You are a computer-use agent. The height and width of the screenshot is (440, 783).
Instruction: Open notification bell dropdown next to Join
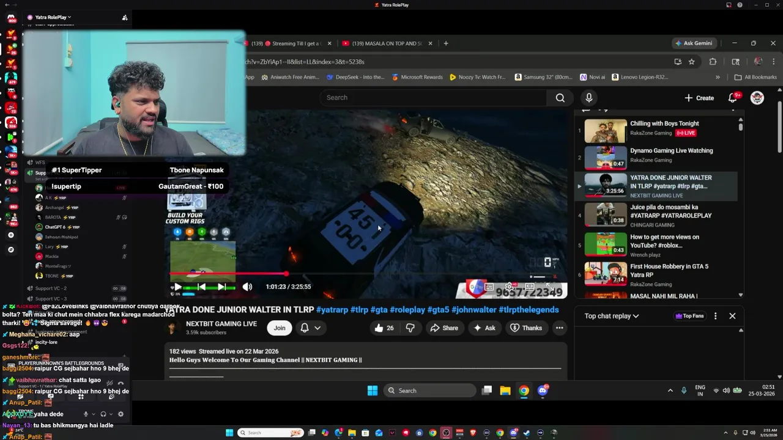click(x=311, y=328)
